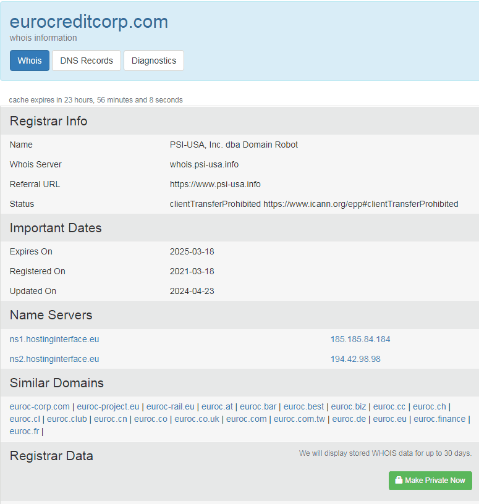This screenshot has height=504, width=479.
Task: Click the euroc.fr similar domain link
Action: [24, 431]
